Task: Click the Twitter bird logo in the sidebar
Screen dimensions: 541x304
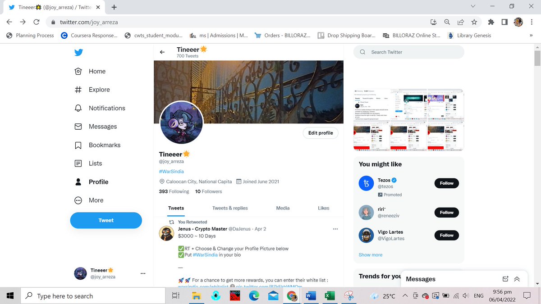Action: tap(78, 52)
